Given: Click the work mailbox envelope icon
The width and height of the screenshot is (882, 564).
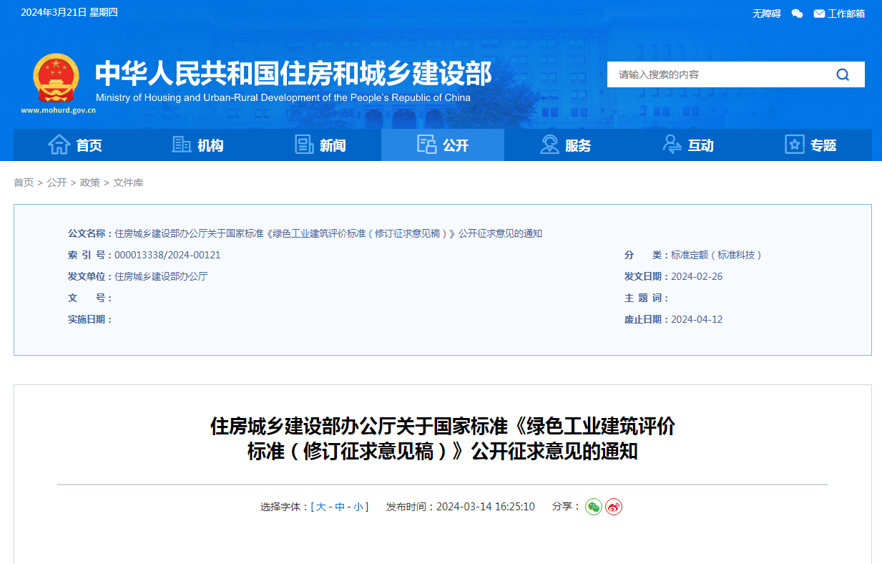Looking at the screenshot, I should point(819,14).
